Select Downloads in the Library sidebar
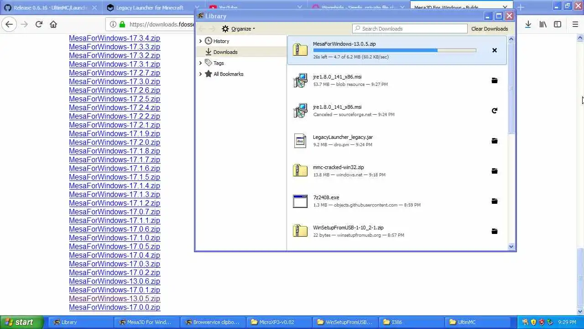Viewport: 584px width, 329px height. click(x=225, y=52)
